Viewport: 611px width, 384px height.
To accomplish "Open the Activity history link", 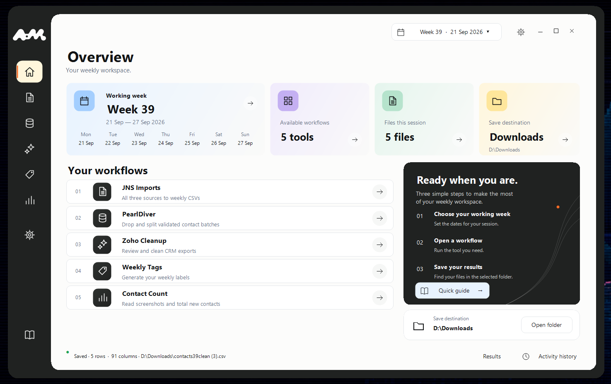I will (x=558, y=356).
